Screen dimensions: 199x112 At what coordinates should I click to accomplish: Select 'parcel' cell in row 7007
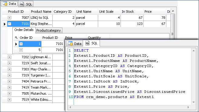87,18
